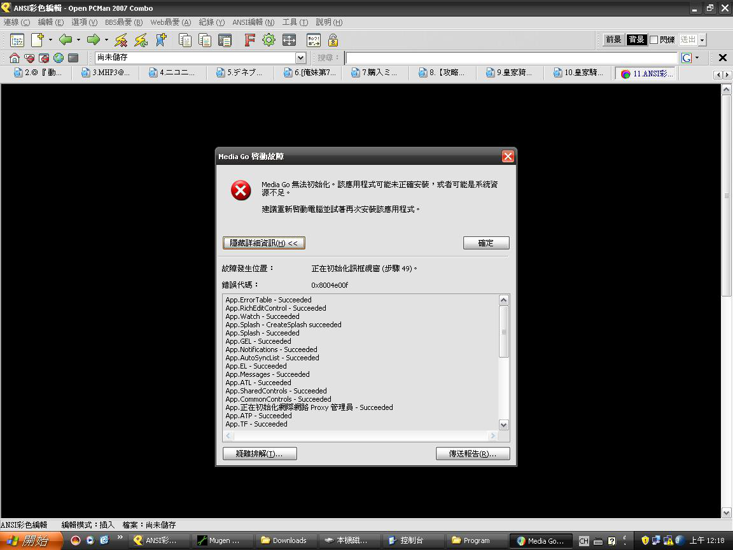Open the site list icon in toolbar
Image resolution: width=733 pixels, height=550 pixels.
click(x=17, y=40)
